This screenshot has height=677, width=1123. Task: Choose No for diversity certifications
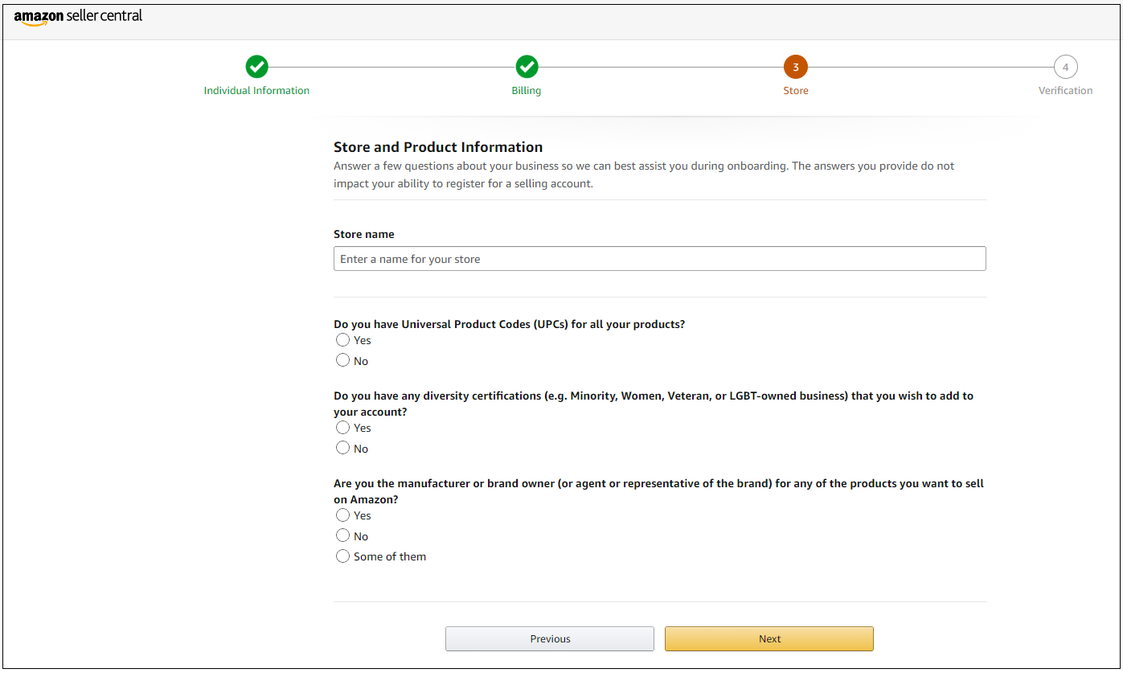[x=343, y=449]
